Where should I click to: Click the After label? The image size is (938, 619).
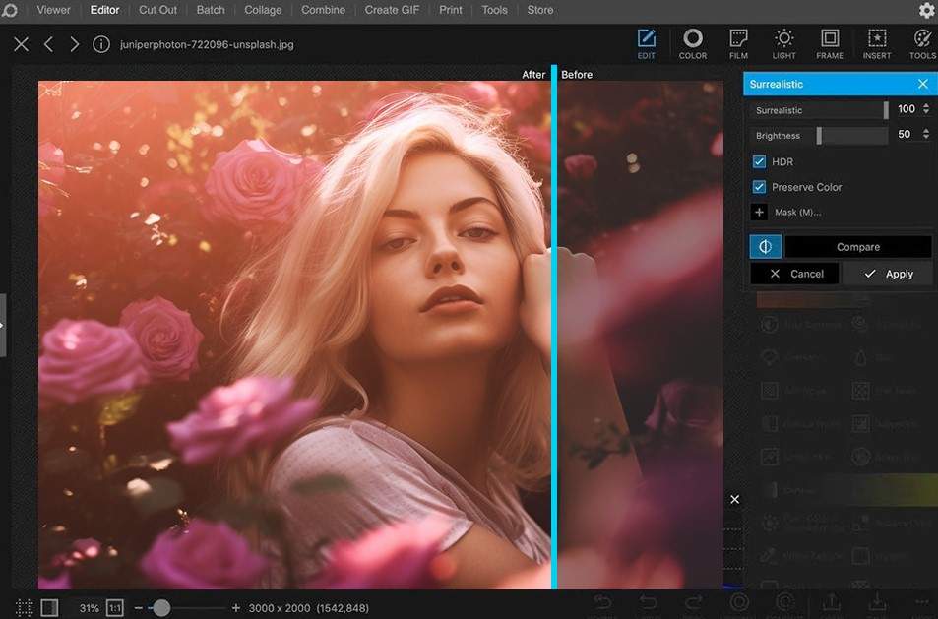click(x=533, y=74)
